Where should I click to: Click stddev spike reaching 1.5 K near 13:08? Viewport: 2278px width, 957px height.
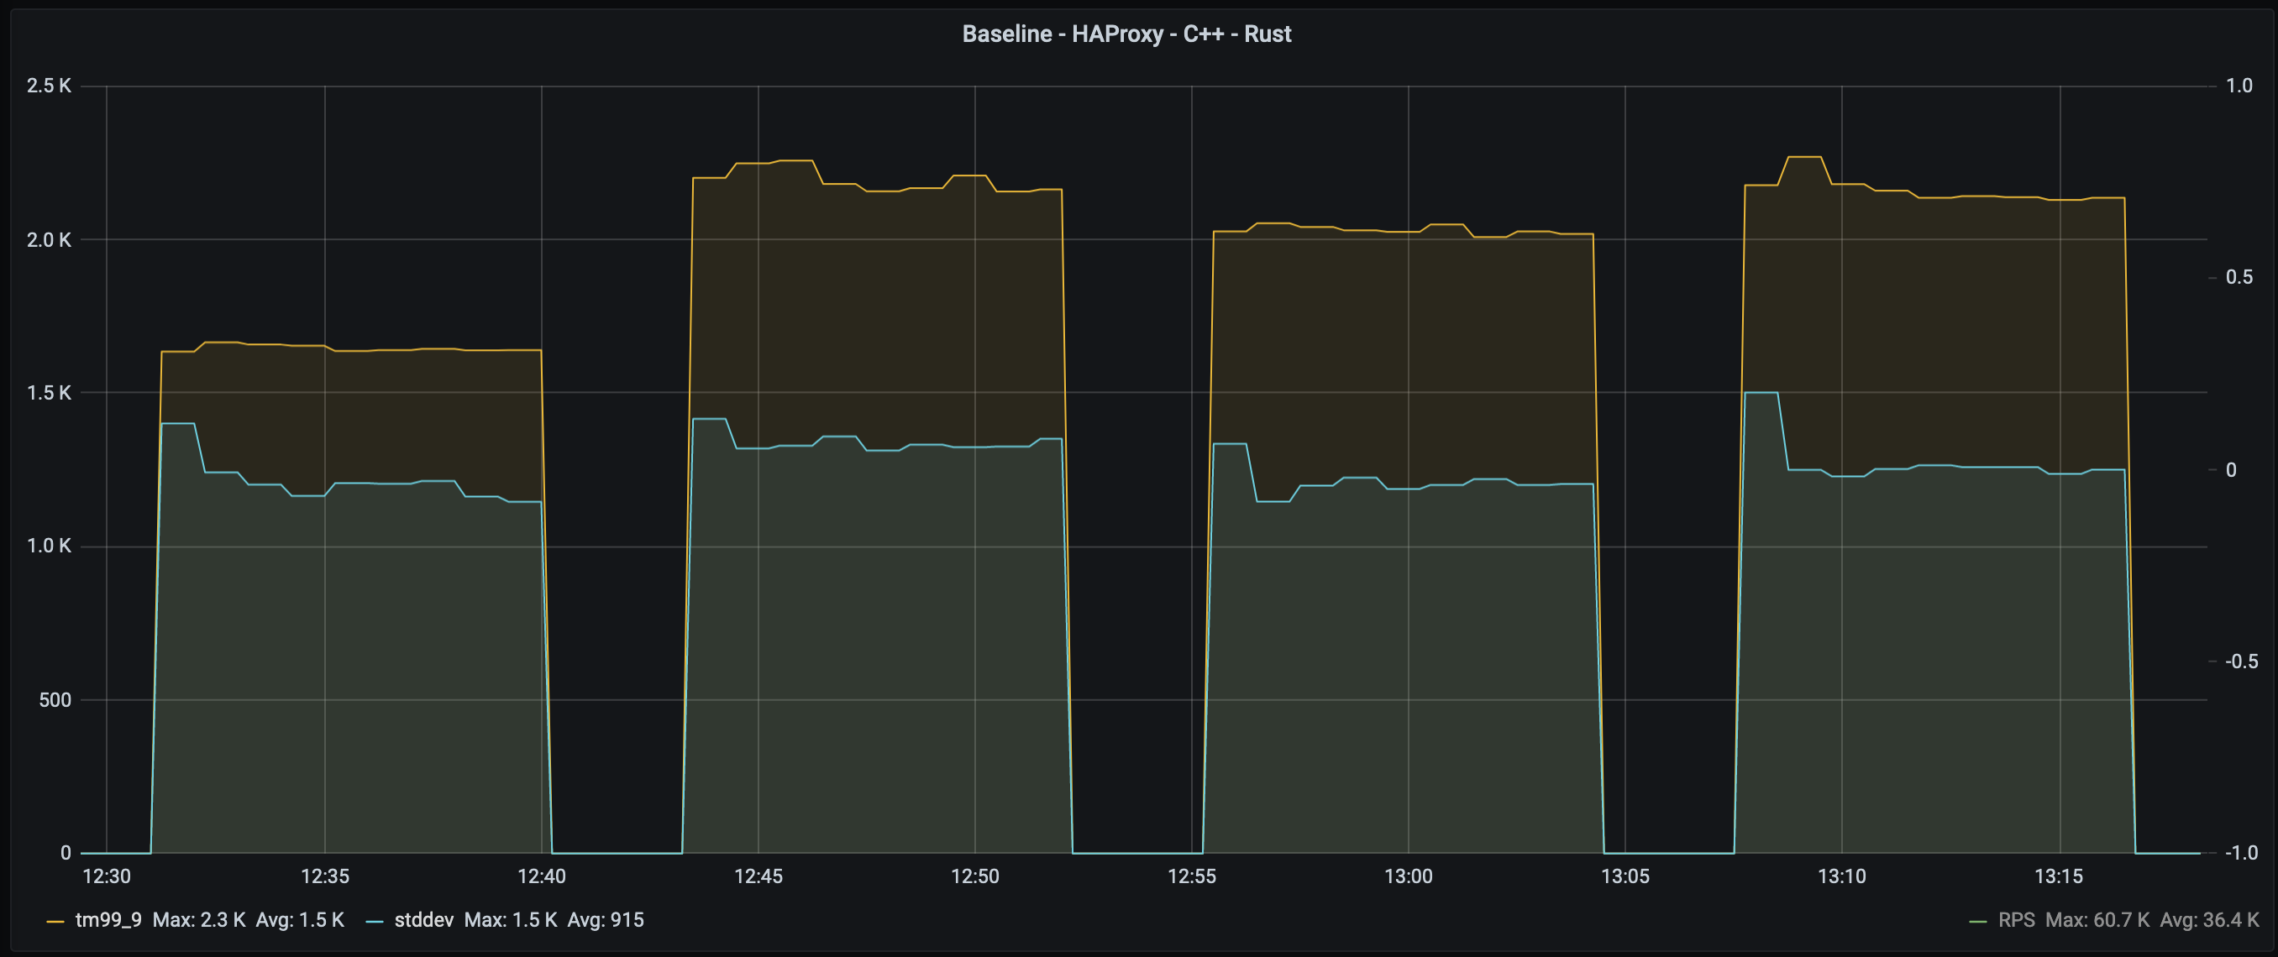[1761, 392]
